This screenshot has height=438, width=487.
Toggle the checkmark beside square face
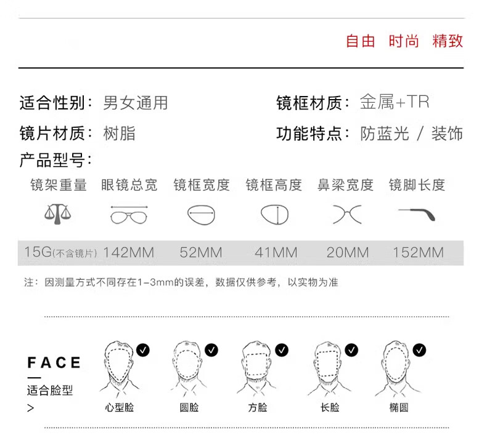click(282, 350)
